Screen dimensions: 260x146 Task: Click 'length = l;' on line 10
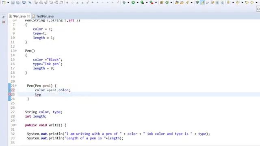pos(44,38)
